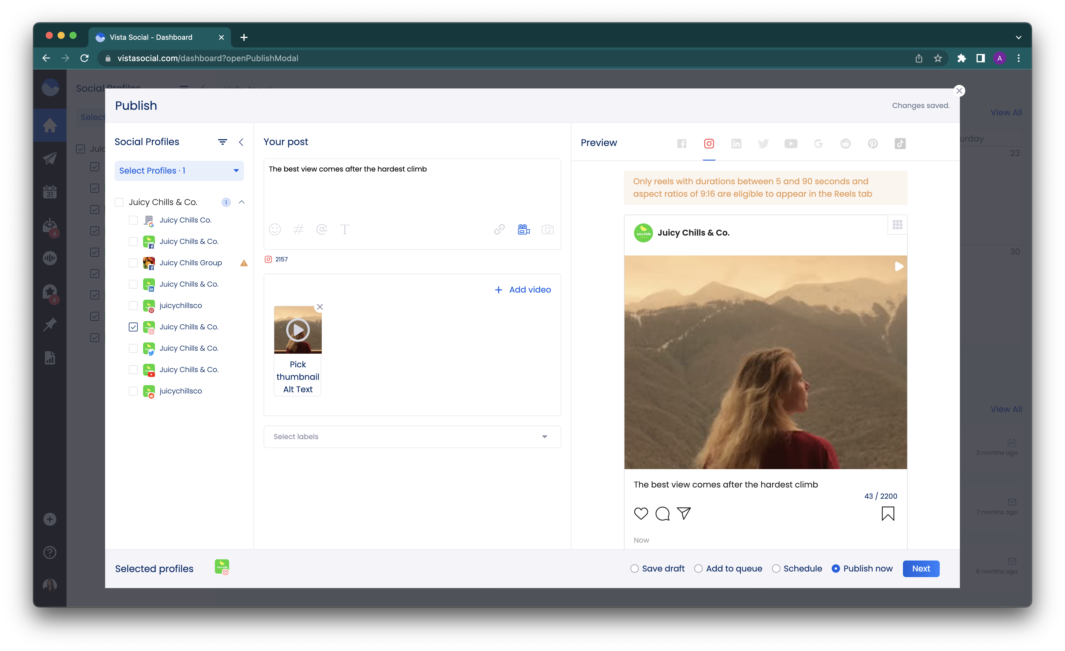Toggle the grid view icon in preview

pyautogui.click(x=897, y=225)
